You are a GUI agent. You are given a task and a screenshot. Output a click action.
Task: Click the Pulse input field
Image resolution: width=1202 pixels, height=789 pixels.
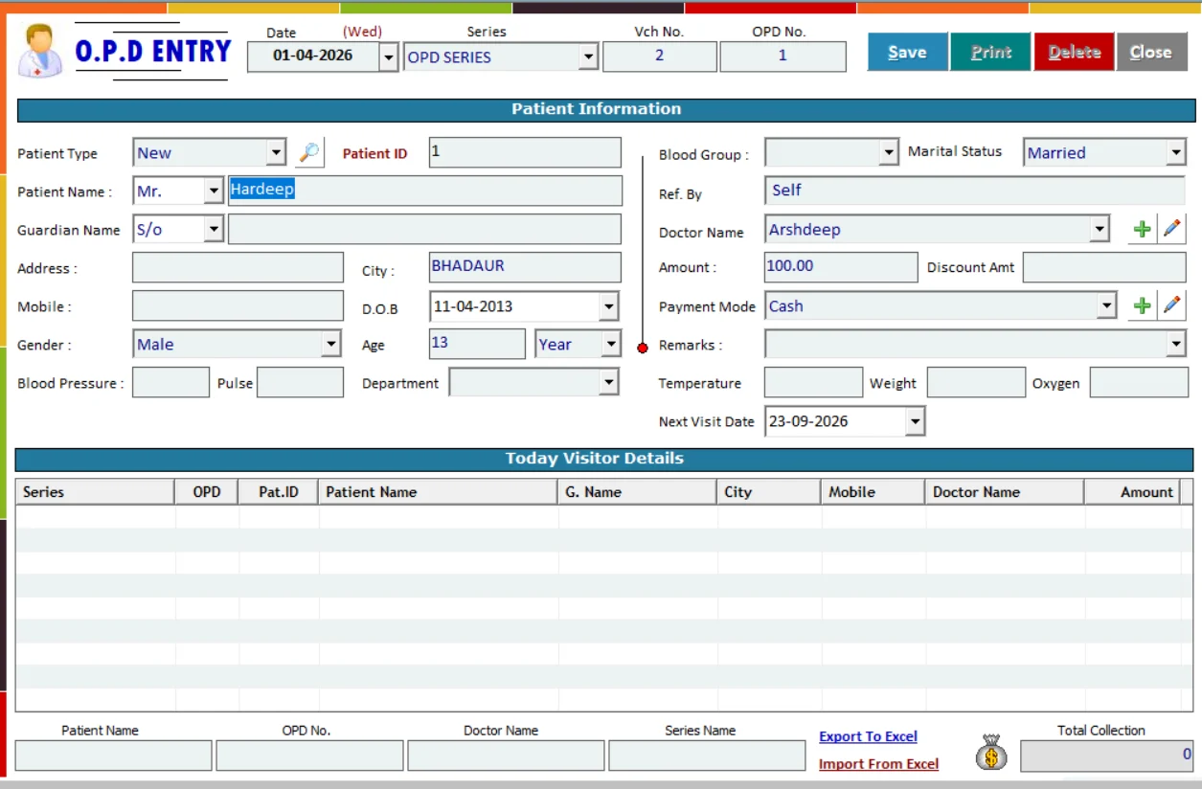pyautogui.click(x=300, y=382)
